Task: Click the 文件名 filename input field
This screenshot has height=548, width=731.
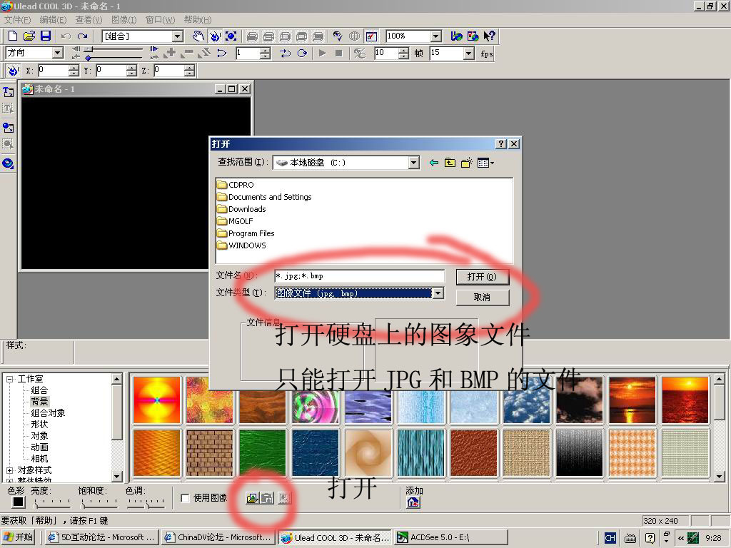Action: point(359,276)
